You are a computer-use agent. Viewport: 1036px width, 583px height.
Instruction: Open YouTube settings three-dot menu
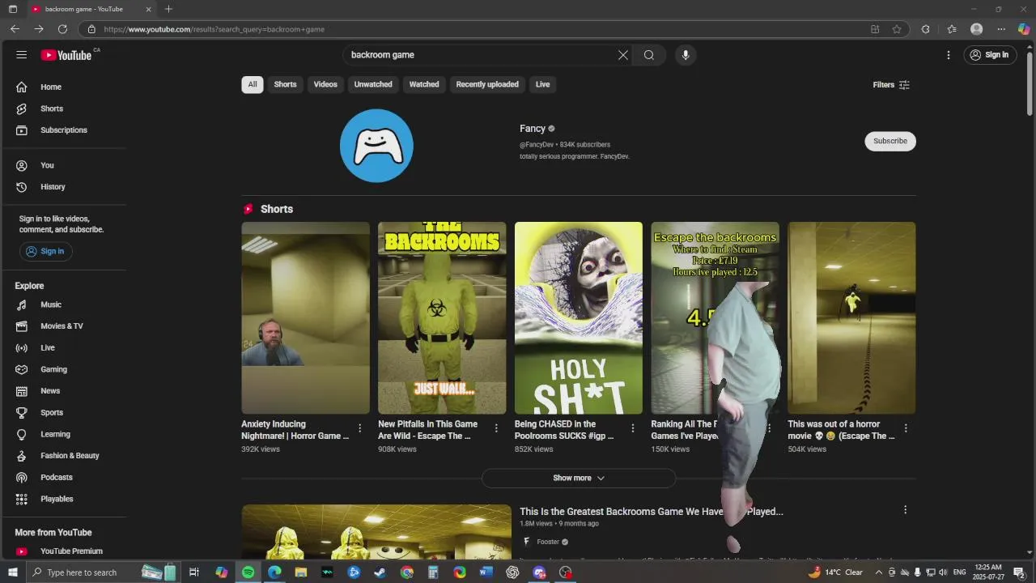pos(949,55)
